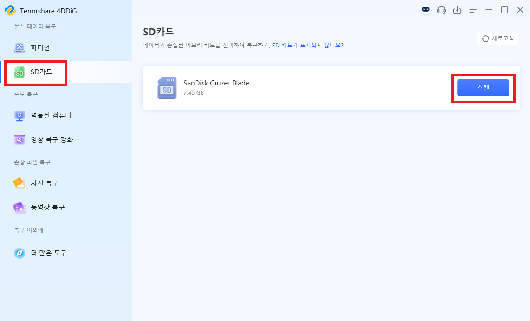Open 사진 복구 in the sidebar
This screenshot has height=321, width=530.
[x=66, y=183]
